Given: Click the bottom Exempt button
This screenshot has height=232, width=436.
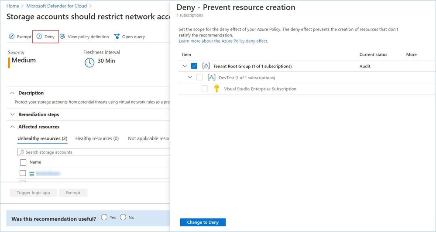Looking at the screenshot, I should coord(73,193).
